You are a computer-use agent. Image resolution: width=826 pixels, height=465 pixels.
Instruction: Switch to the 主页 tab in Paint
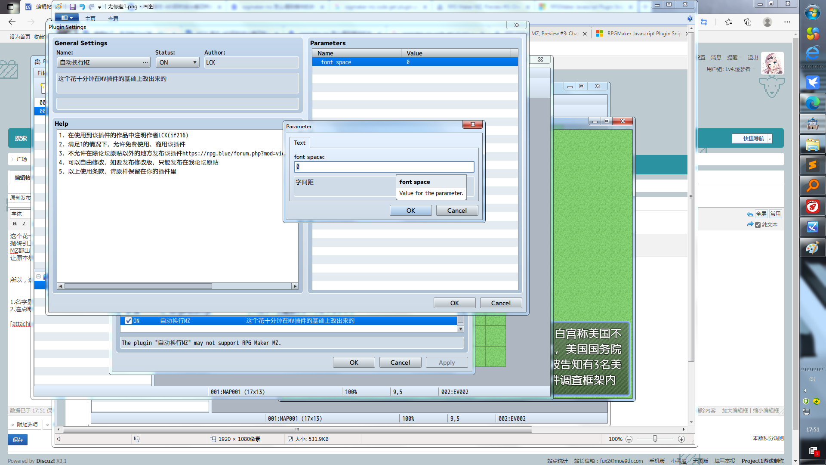(90, 19)
